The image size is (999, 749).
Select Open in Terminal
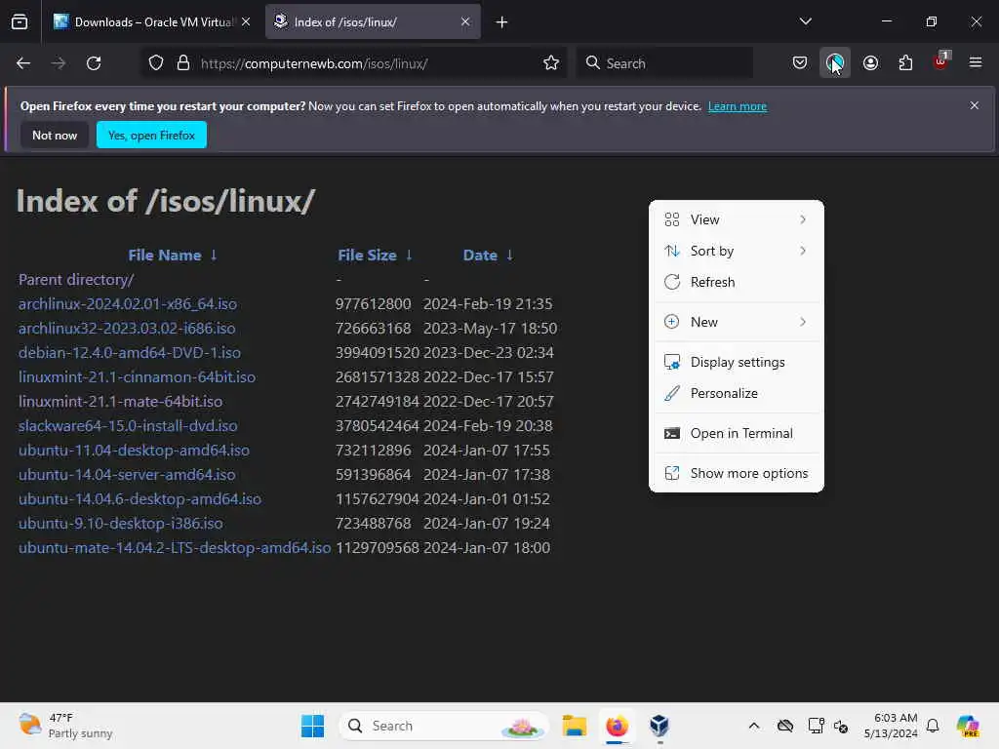[736, 434]
